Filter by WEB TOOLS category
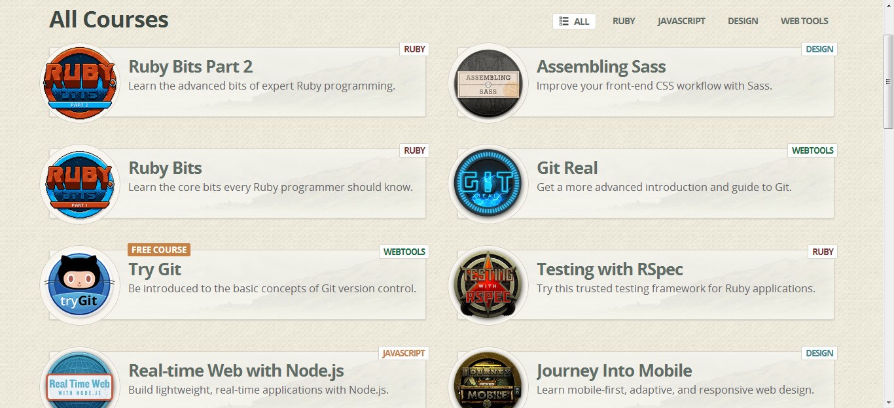 coord(804,21)
